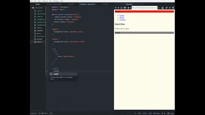205x115 pixels.
Task: Open the browser history list icon
Action: pos(125,8)
